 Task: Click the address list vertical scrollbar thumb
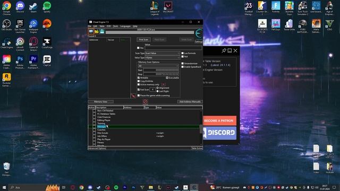(201, 129)
